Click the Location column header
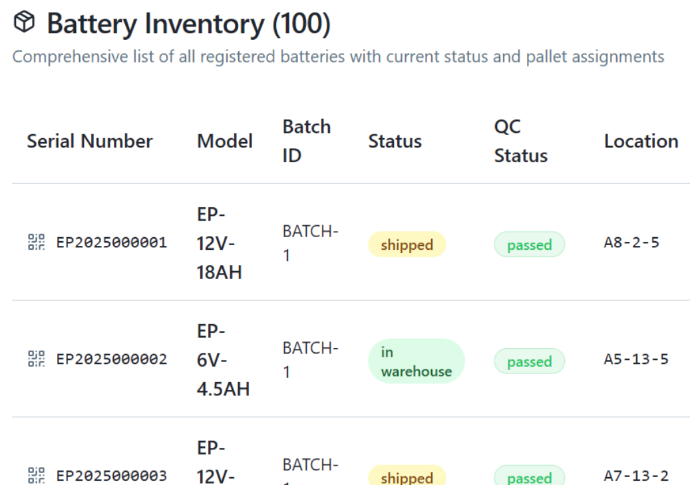The width and height of the screenshot is (690, 485). pos(641,141)
